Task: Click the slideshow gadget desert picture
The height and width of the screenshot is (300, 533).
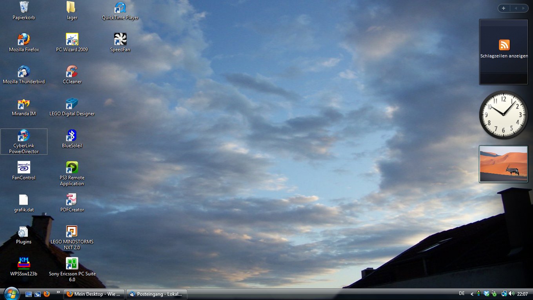Action: pyautogui.click(x=504, y=164)
